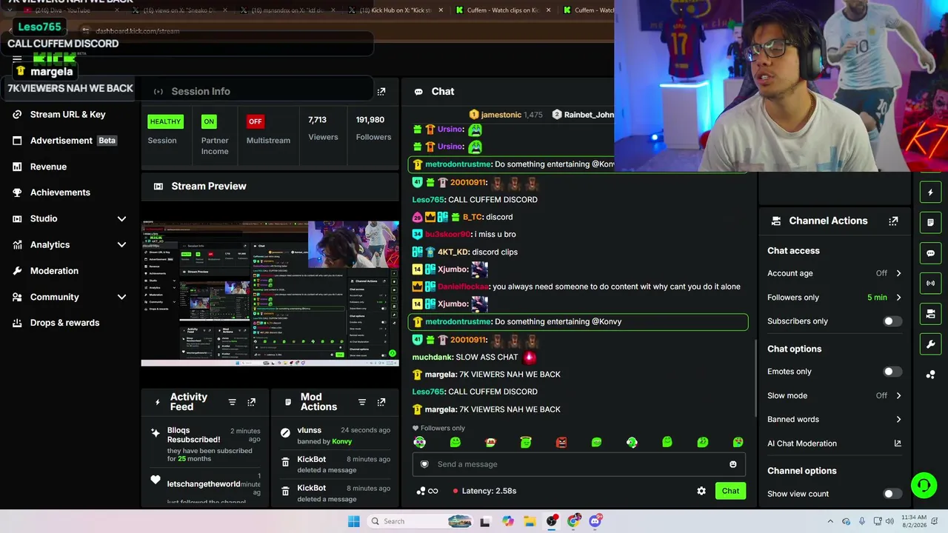Click the notes page icon in right rail
Viewport: 948px width, 533px height.
tap(931, 222)
